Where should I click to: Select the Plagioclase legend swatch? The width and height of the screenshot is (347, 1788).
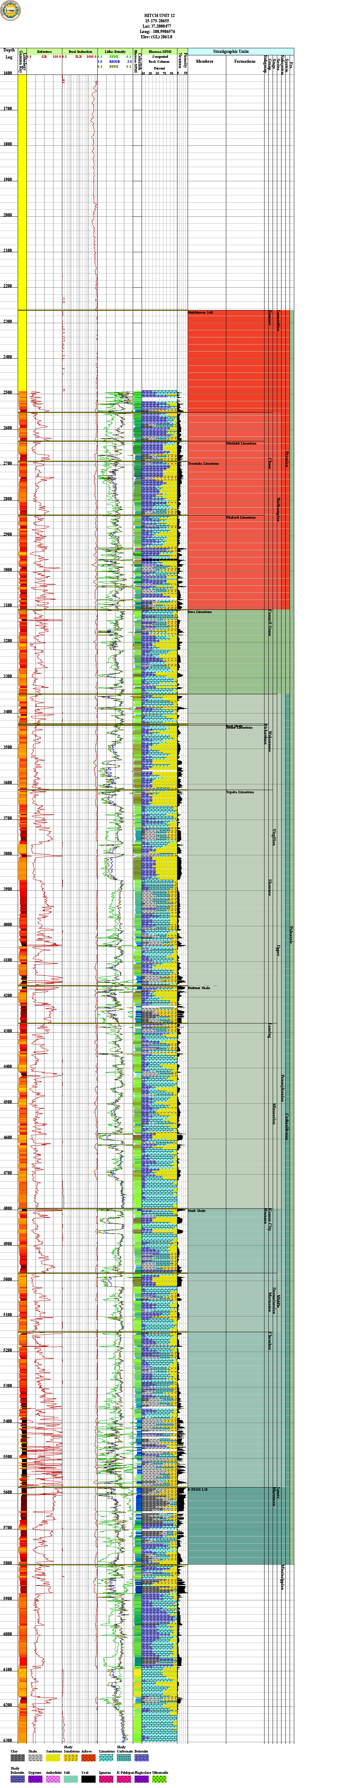[x=141, y=1779]
